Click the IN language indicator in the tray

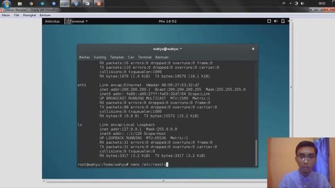(284, 3)
